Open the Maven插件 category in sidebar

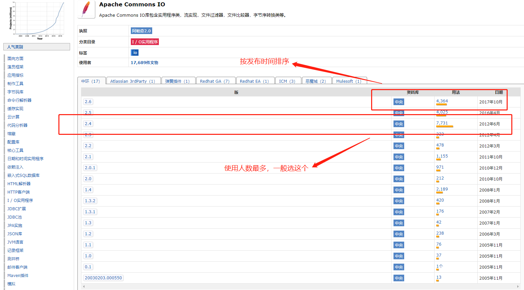(18, 275)
